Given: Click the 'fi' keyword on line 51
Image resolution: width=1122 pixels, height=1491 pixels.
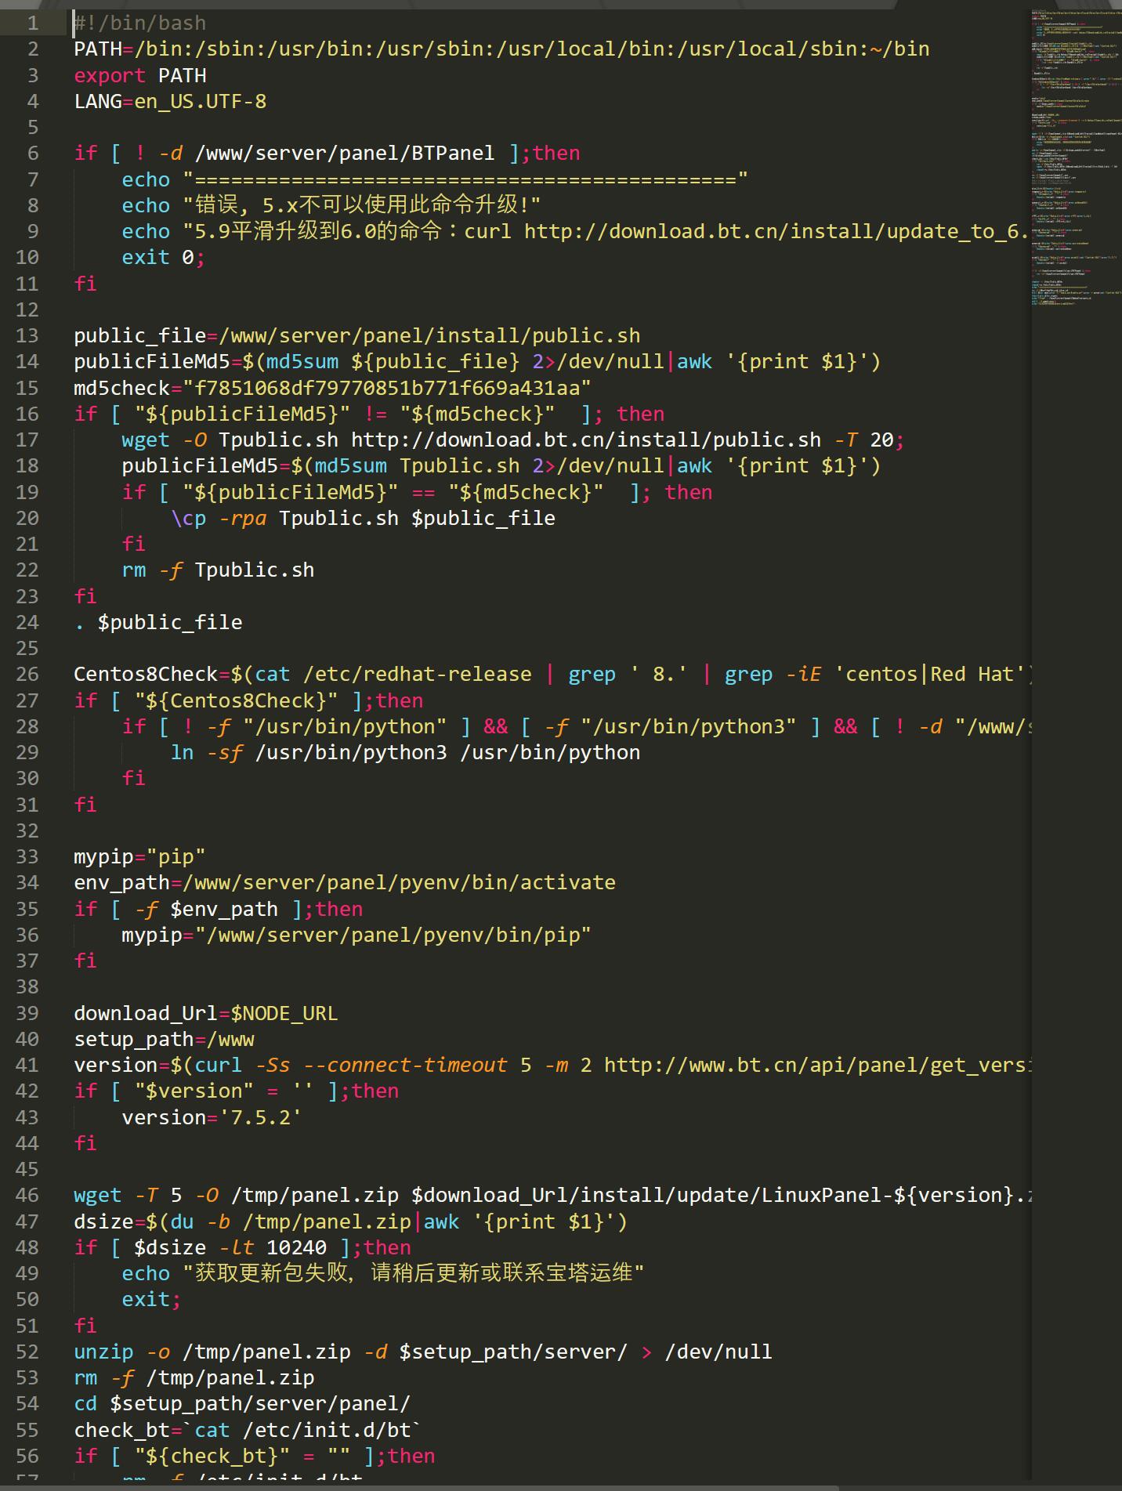Looking at the screenshot, I should coord(85,1326).
